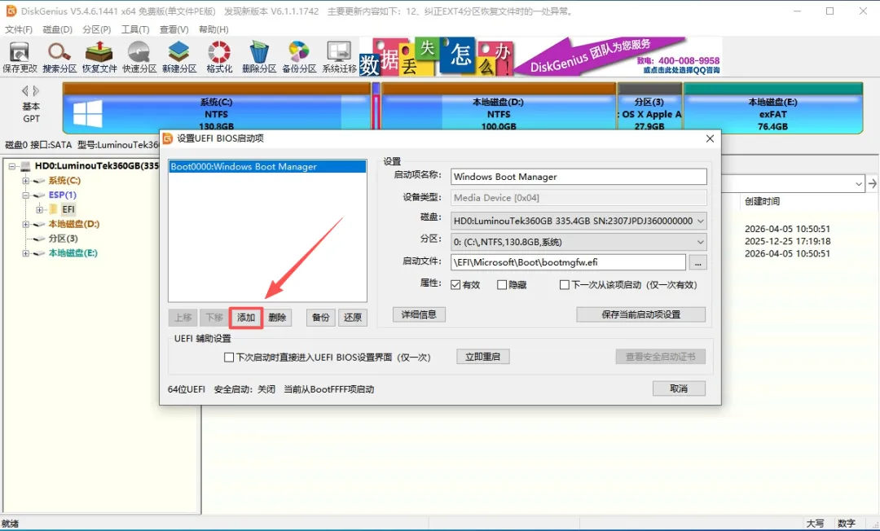The width and height of the screenshot is (880, 531).
Task: Enable 下一次从该项启动 checkbox
Action: pos(565,285)
